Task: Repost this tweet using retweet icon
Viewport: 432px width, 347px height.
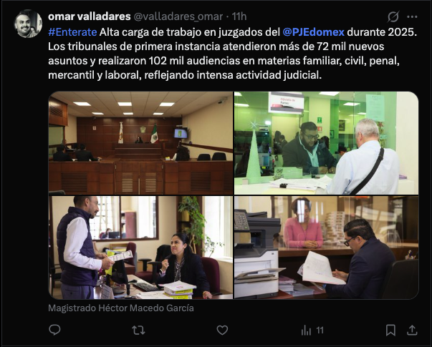Action: [x=138, y=330]
